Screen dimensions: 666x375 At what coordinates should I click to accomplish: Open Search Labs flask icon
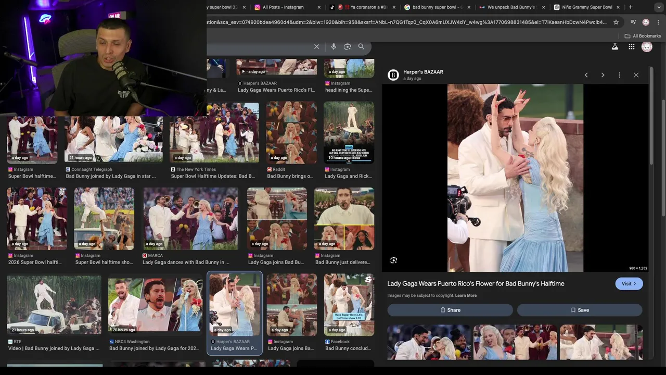[x=614, y=47]
